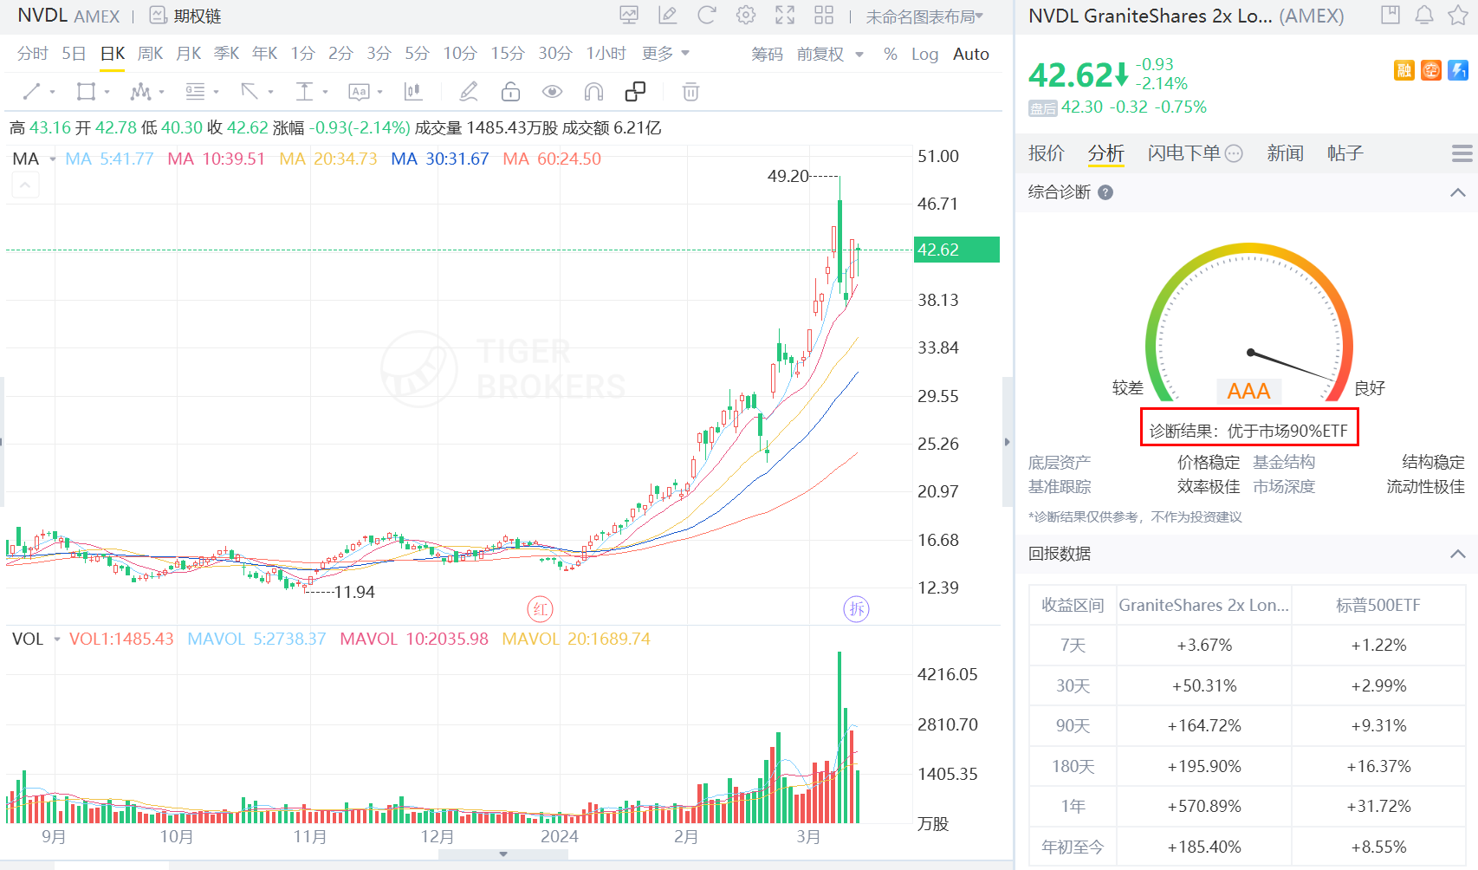Select the 周K weekly candle tab
This screenshot has width=1478, height=870.
(150, 54)
